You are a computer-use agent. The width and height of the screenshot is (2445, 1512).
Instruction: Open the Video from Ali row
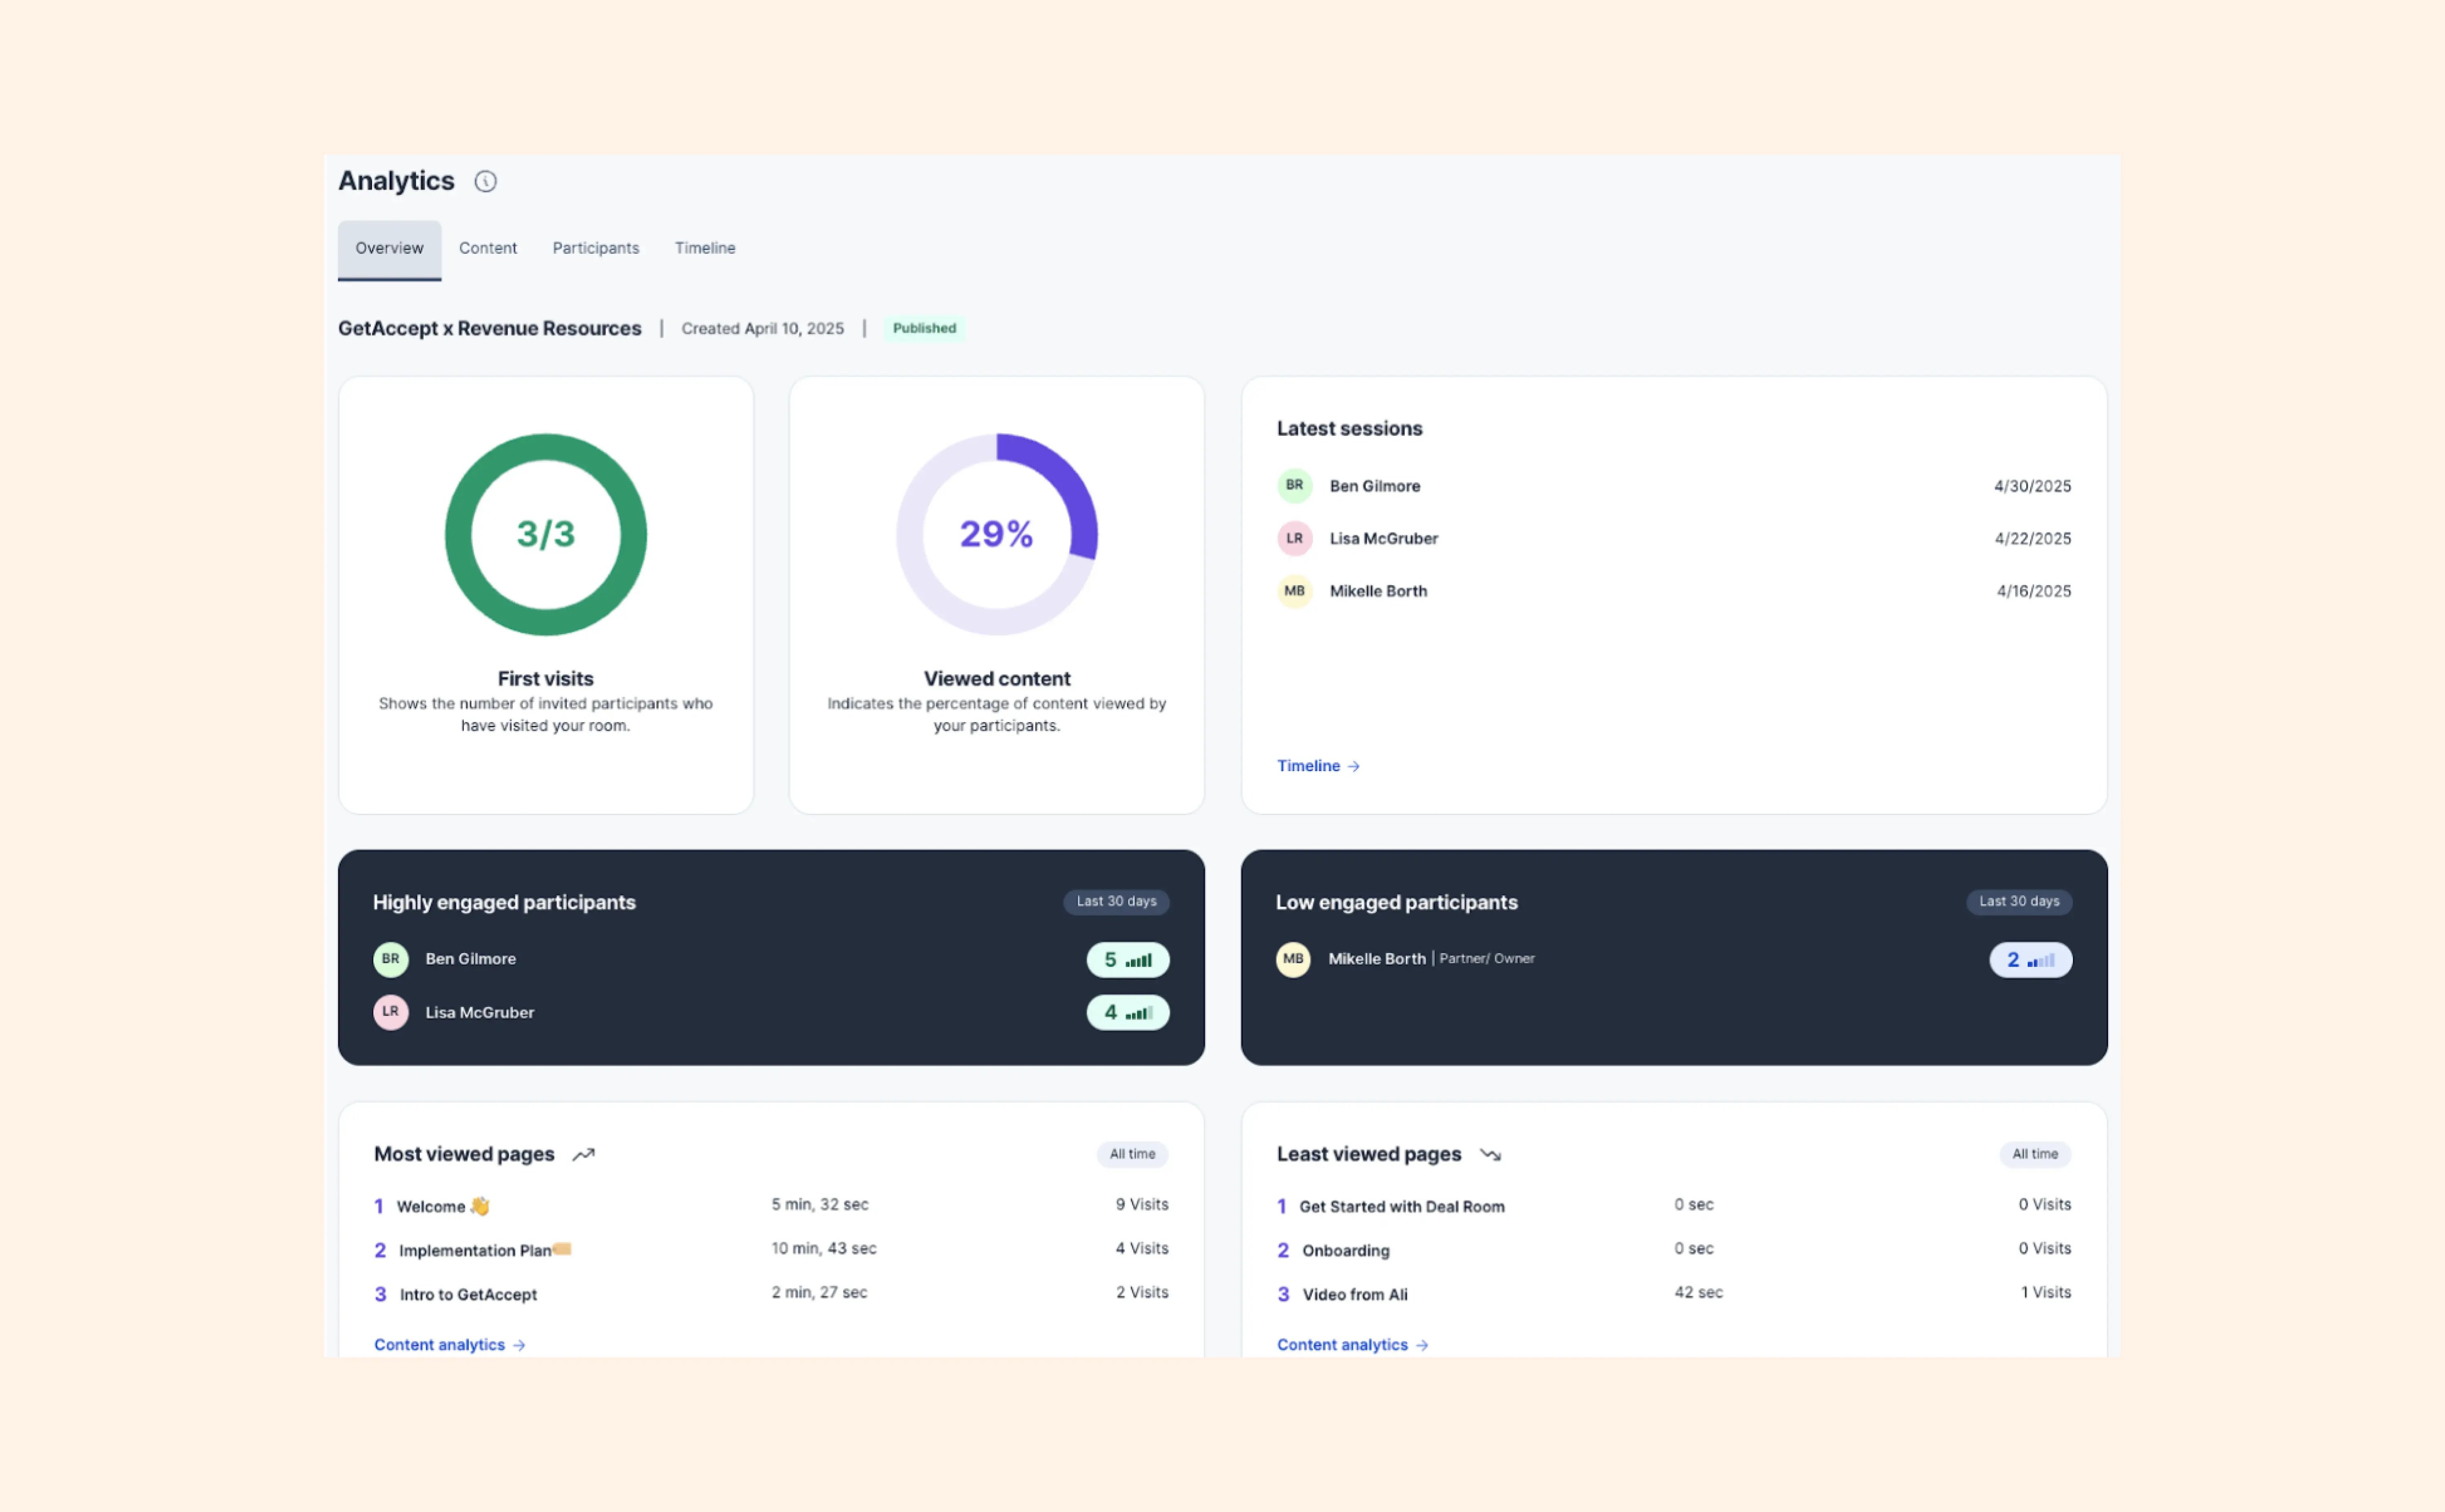[x=1674, y=1294]
